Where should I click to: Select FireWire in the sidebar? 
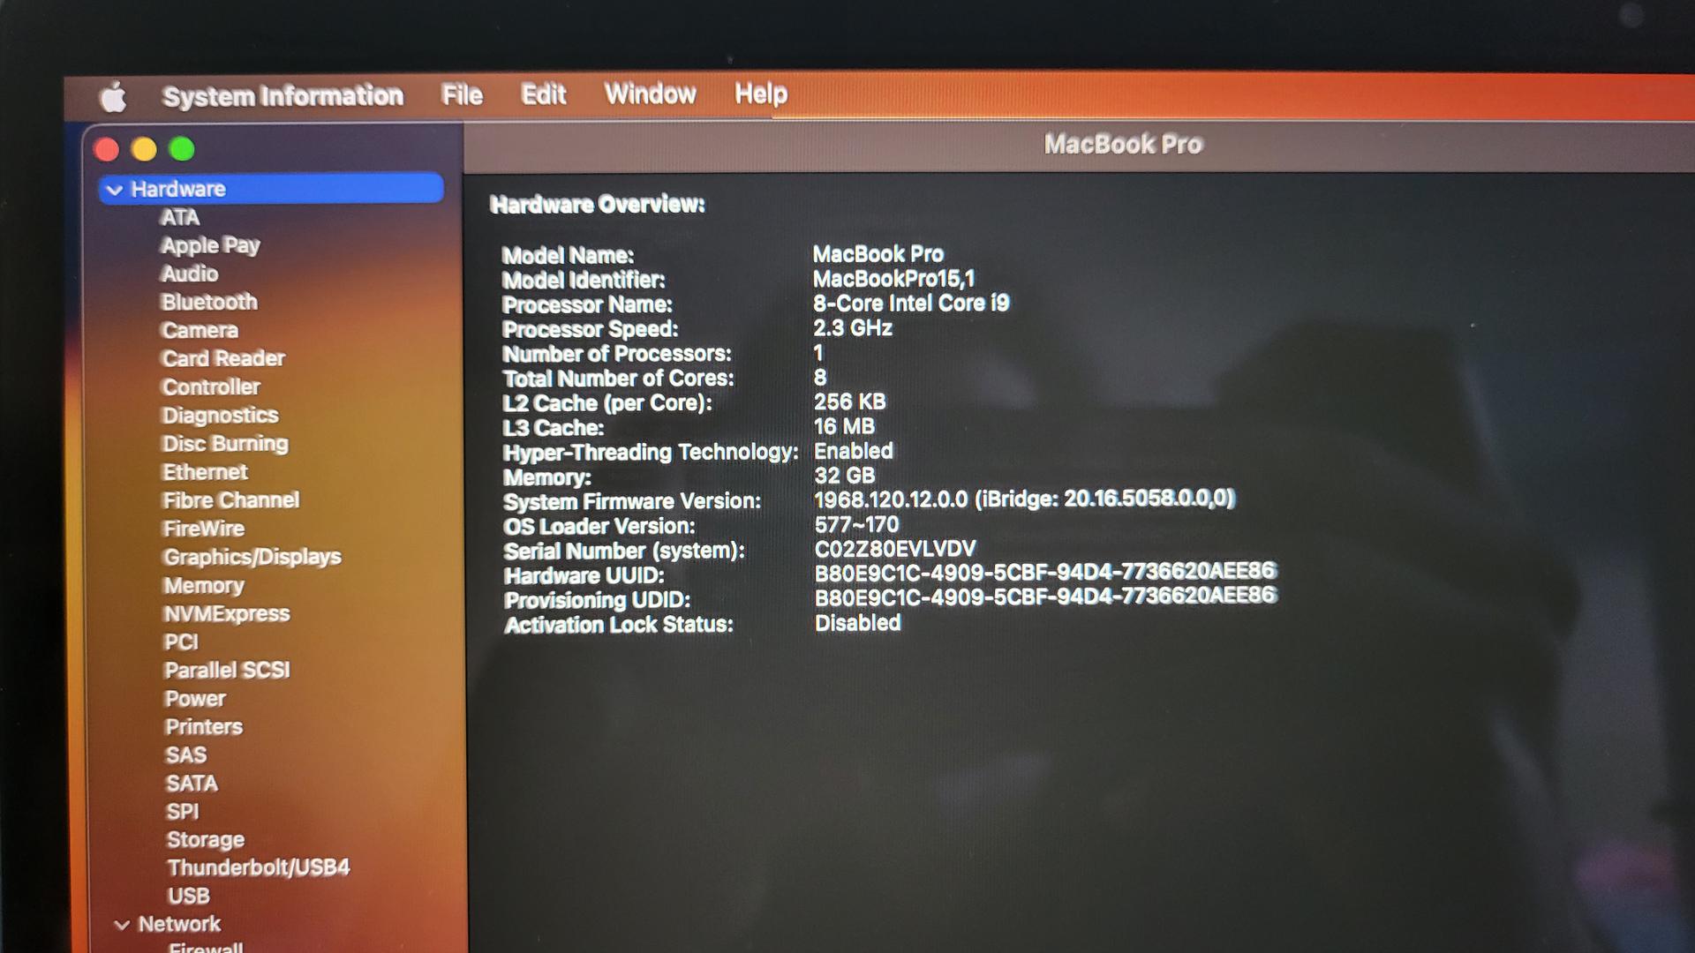pyautogui.click(x=204, y=529)
